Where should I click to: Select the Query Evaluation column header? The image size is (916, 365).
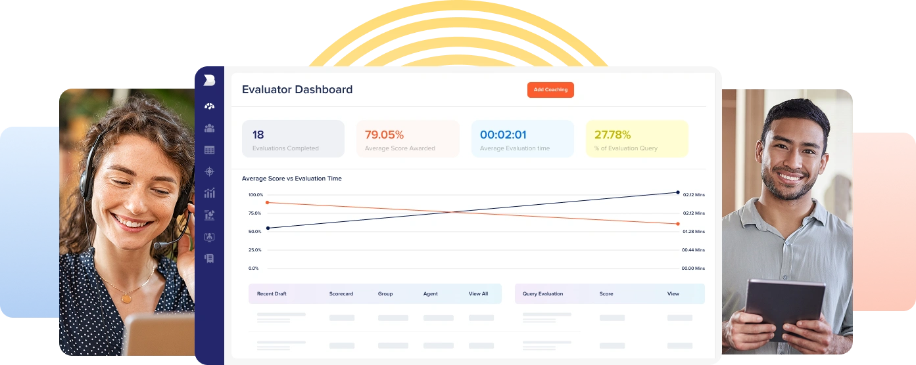(542, 294)
